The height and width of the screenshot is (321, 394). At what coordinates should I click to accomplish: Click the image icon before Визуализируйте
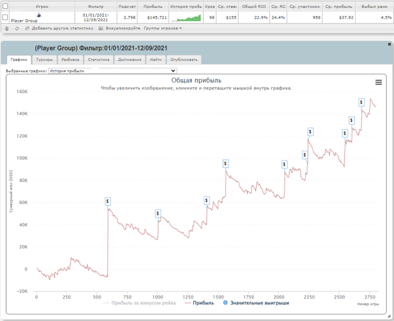pyautogui.click(x=101, y=28)
